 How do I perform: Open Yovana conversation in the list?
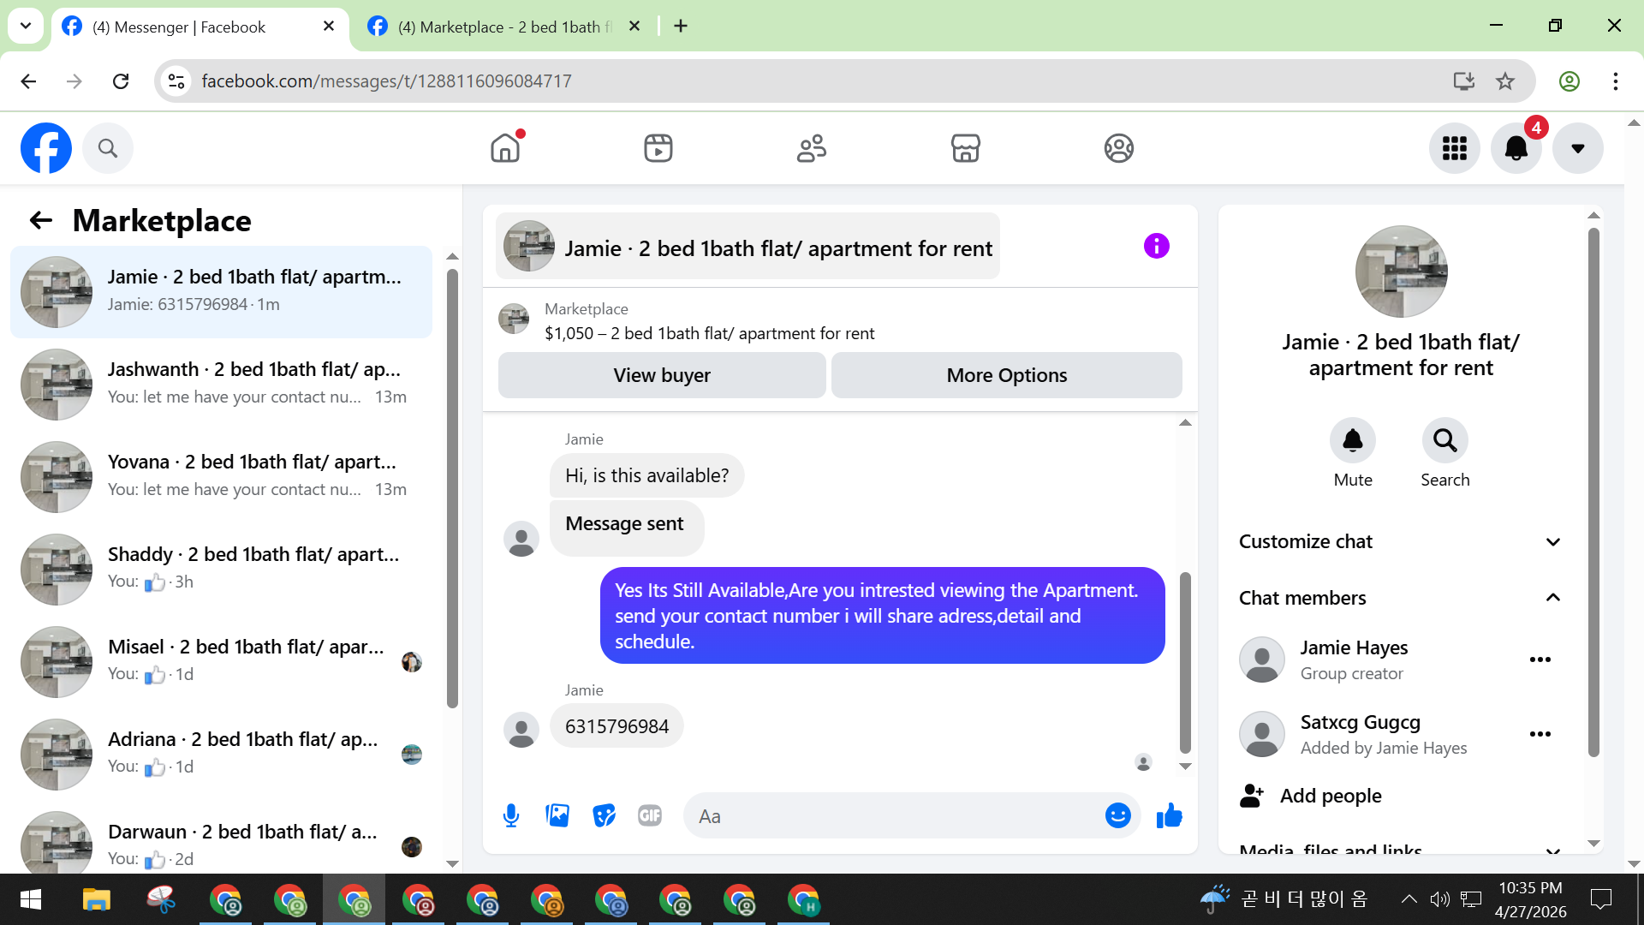click(221, 477)
